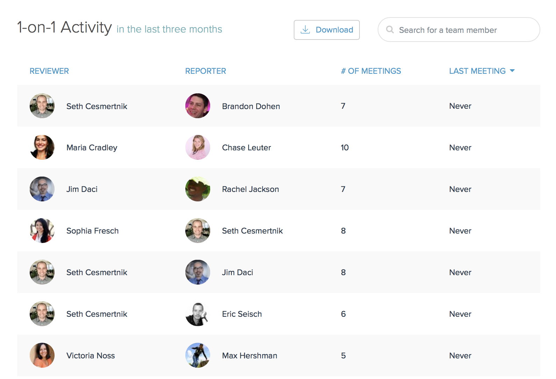Click the Max Hershman reporter name
The image size is (556, 379).
pyautogui.click(x=250, y=356)
